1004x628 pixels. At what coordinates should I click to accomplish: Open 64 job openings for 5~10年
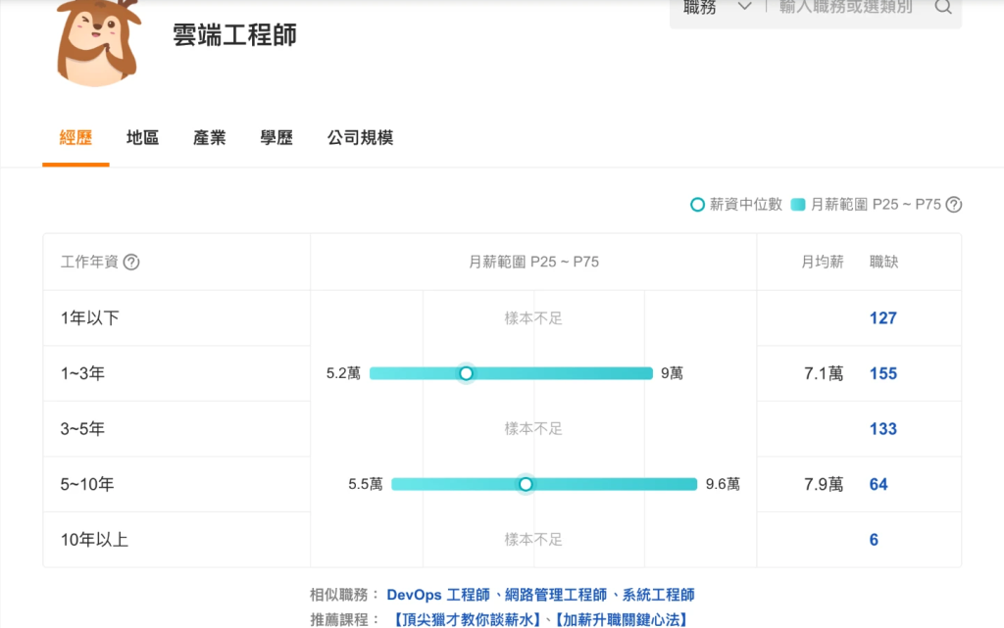pyautogui.click(x=878, y=484)
